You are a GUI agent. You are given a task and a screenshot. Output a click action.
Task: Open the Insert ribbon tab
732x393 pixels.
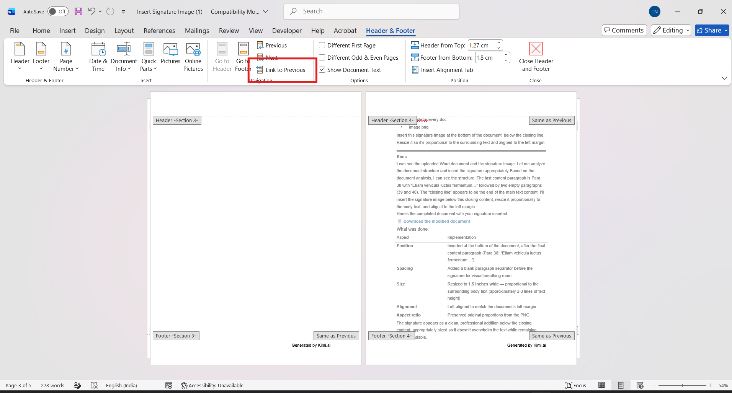pyautogui.click(x=67, y=31)
